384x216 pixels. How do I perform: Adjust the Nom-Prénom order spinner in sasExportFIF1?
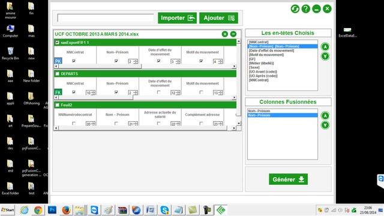133,61
